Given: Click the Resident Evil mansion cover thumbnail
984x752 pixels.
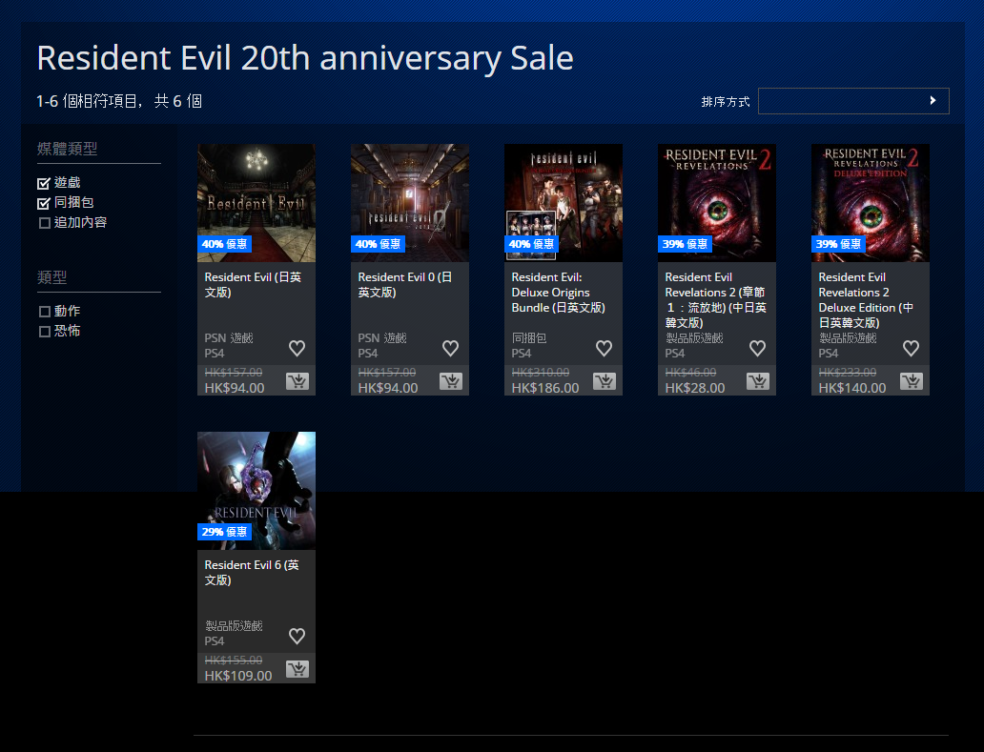Looking at the screenshot, I should coord(256,202).
